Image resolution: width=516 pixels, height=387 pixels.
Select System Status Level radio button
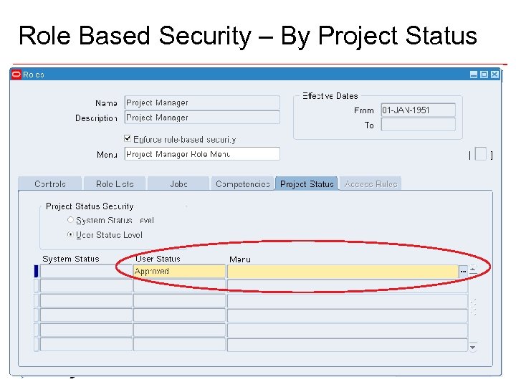(70, 219)
